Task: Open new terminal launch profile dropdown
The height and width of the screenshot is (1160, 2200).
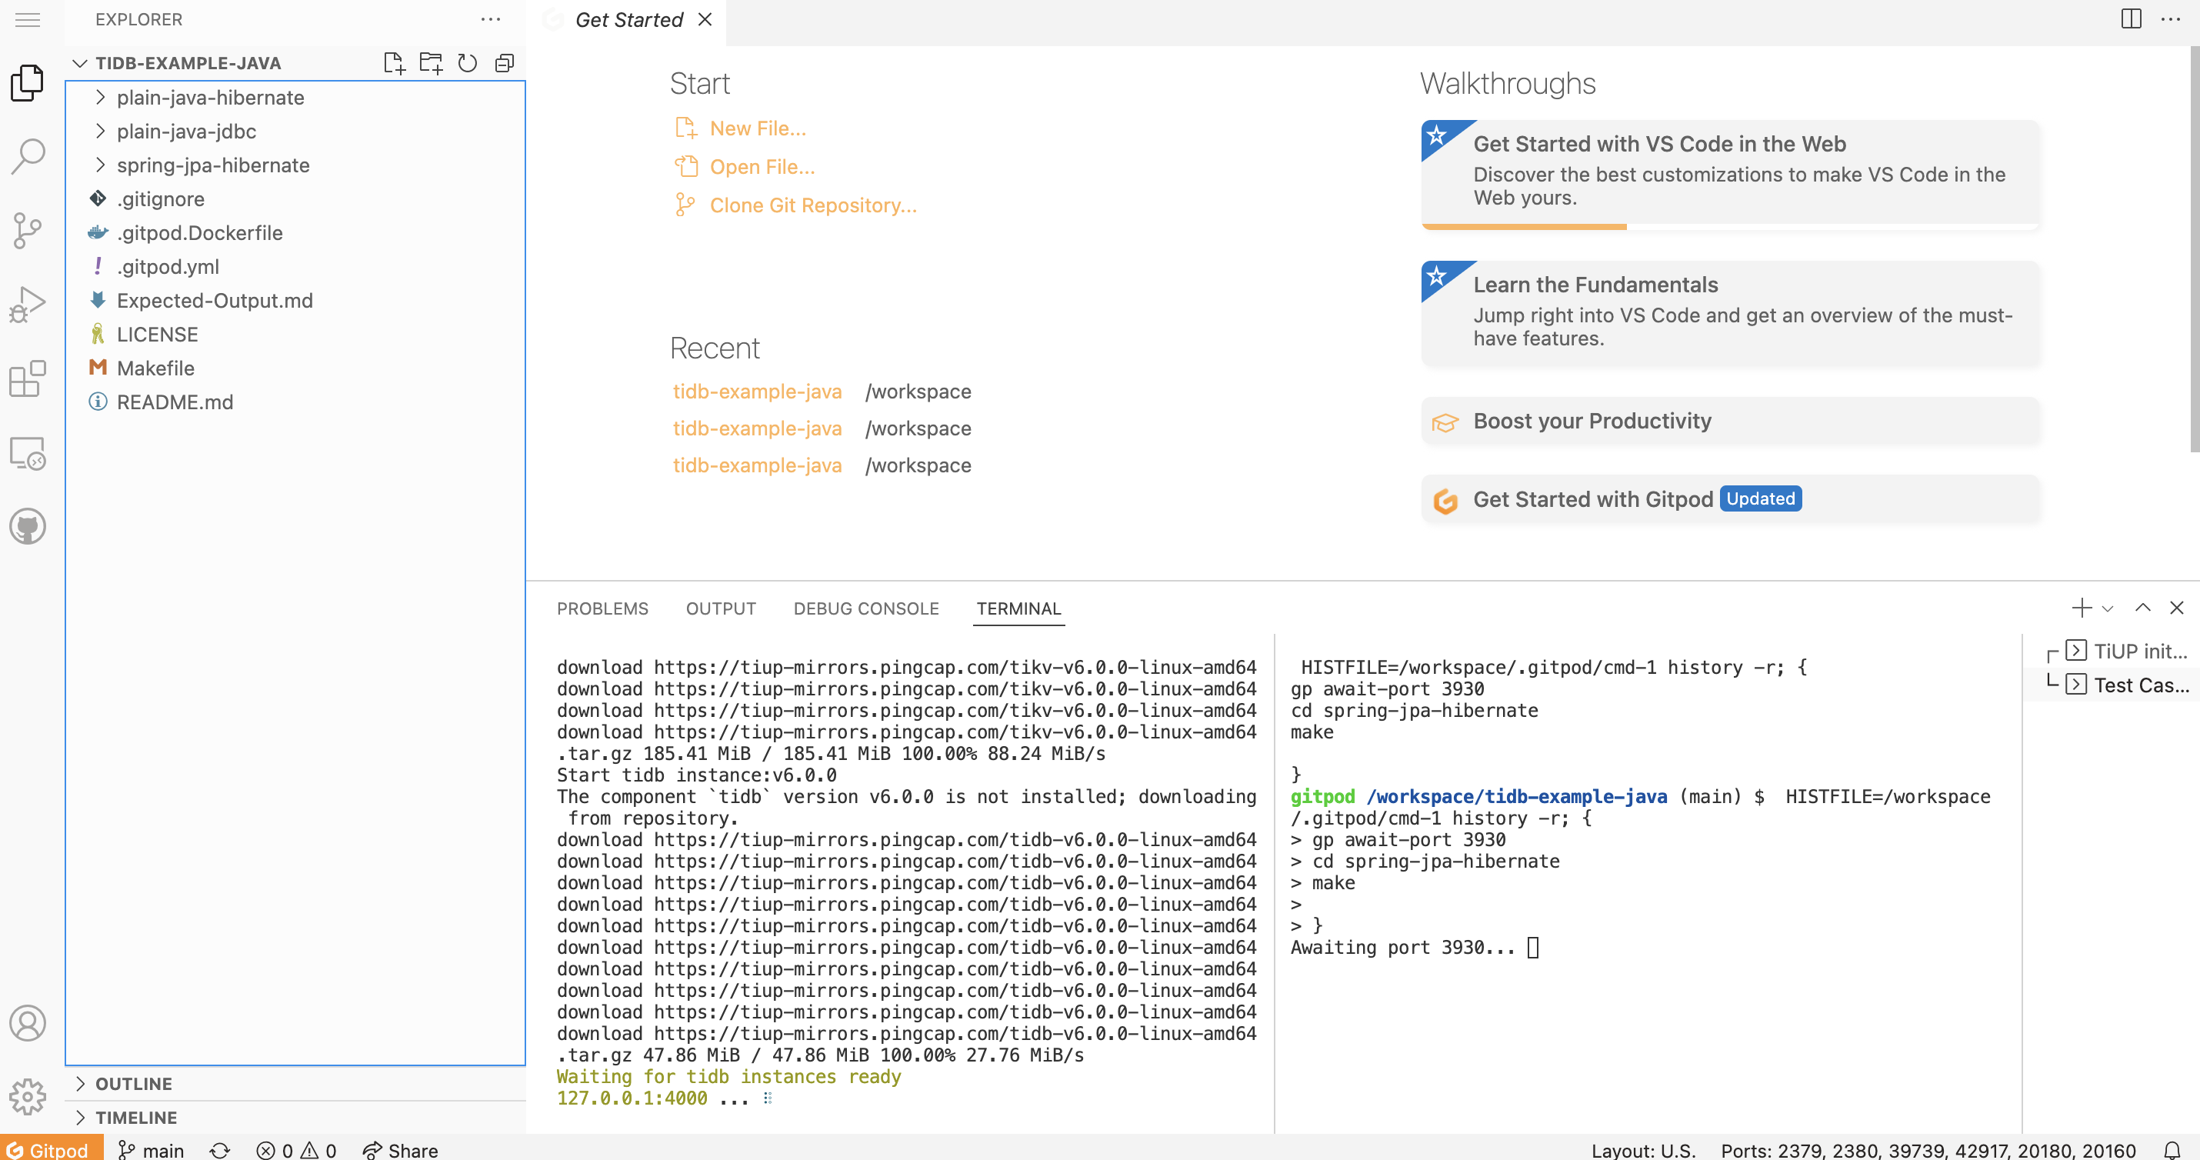Action: (2108, 609)
